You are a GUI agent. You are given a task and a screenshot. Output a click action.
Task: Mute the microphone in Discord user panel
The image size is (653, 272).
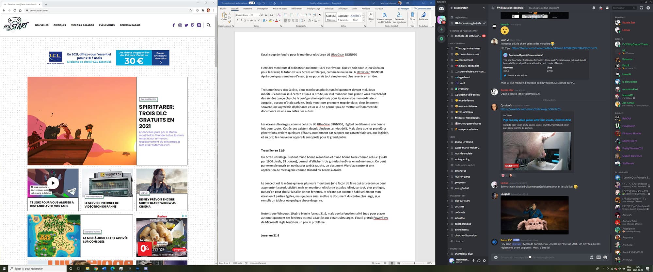coord(473,261)
